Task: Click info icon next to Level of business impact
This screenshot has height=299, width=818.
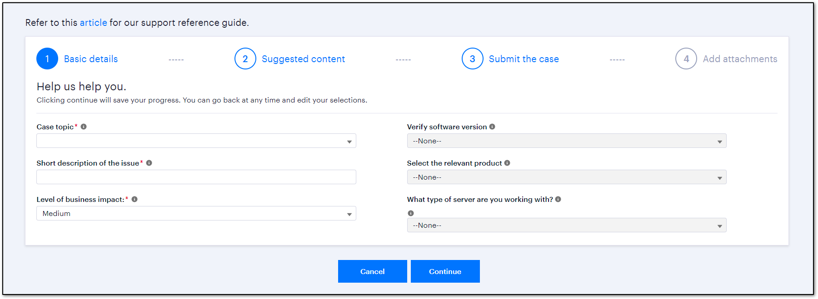Action: [135, 199]
